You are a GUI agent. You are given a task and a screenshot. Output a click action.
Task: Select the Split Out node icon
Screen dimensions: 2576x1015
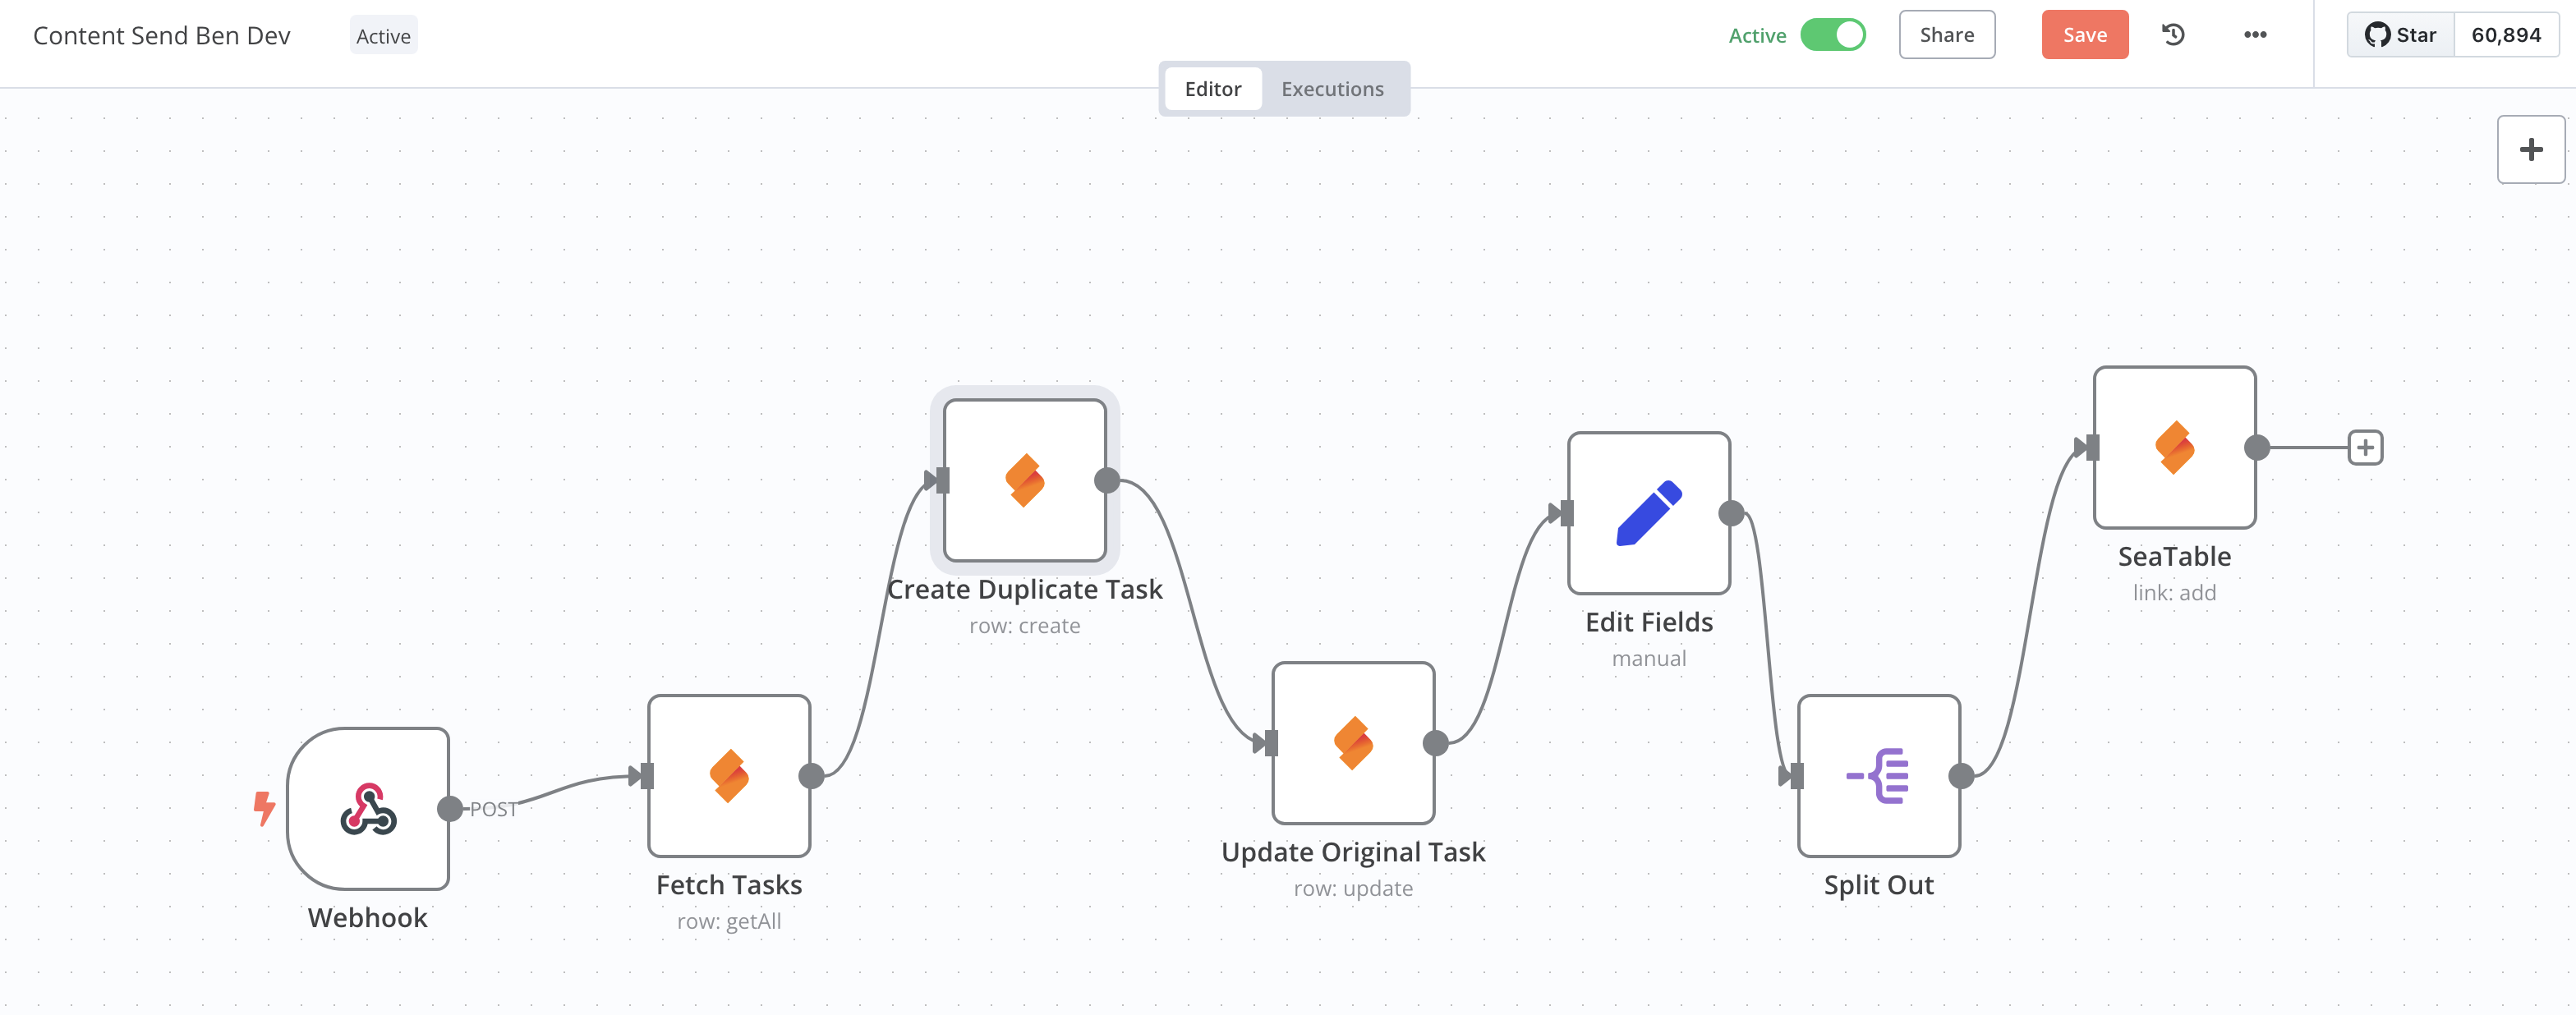click(1878, 775)
